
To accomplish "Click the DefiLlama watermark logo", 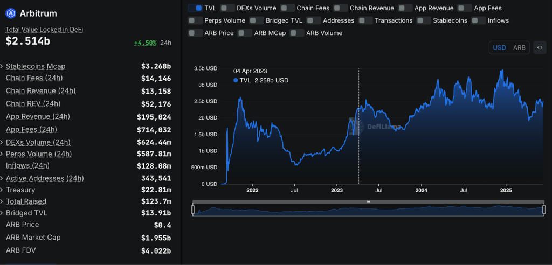I will [x=356, y=127].
